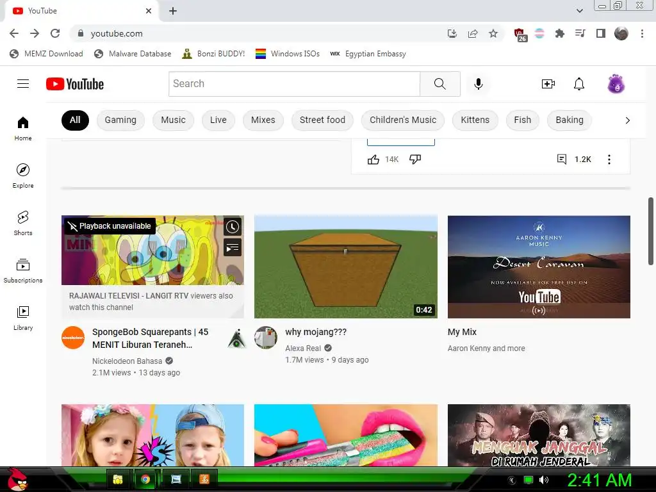
Task: Open the Desert Caravan My Mix thumbnail
Action: (539, 267)
